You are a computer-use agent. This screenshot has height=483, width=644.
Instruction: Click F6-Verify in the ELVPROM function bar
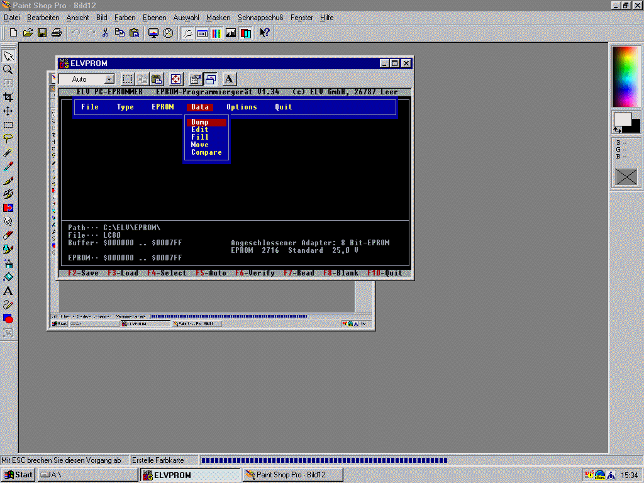[x=255, y=273]
